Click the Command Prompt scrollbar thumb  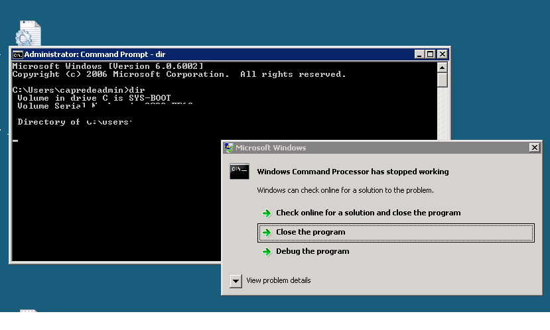443,80
